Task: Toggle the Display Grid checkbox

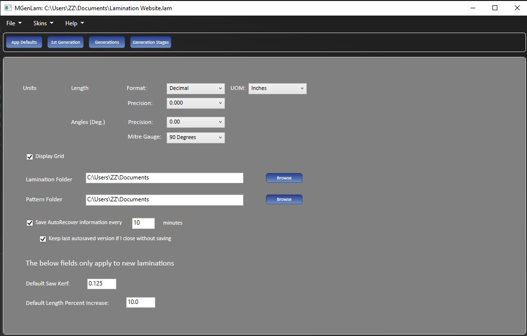Action: click(30, 157)
